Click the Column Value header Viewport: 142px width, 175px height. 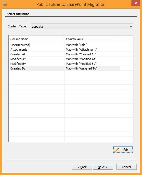click(92, 39)
